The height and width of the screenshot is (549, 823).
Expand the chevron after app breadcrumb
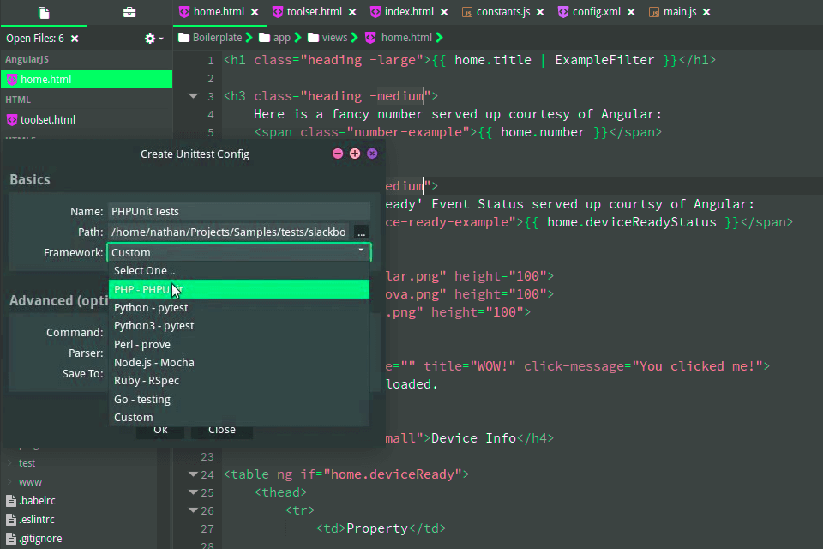(x=297, y=37)
